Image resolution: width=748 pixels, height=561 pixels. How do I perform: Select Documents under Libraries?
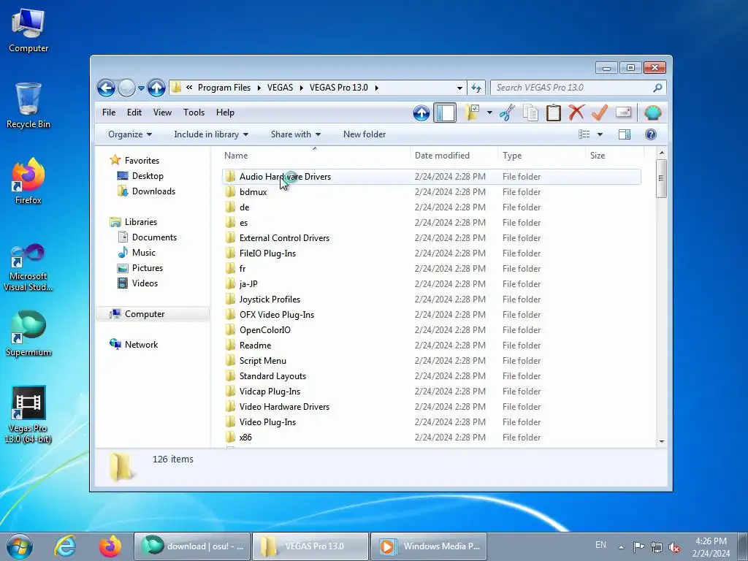(x=154, y=237)
